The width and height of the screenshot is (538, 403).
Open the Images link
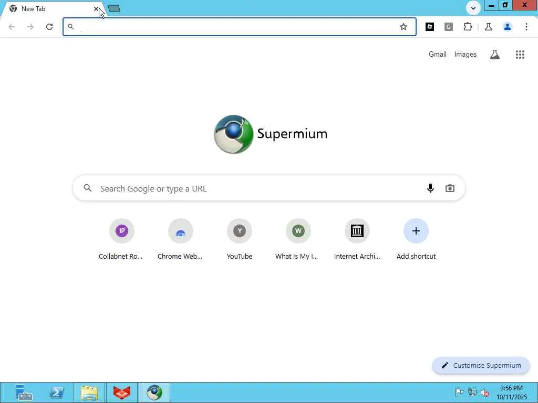(x=465, y=54)
